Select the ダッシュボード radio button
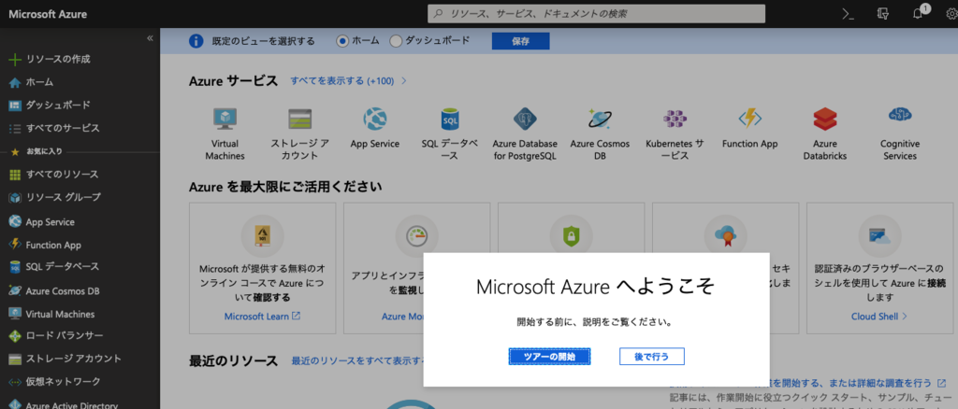Viewport: 958px width, 409px height. coord(396,41)
